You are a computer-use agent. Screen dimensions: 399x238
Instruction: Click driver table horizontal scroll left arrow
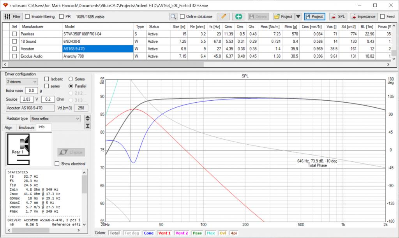click(5, 65)
